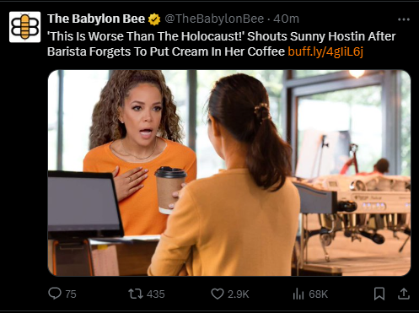Click the gold verified badge

[x=154, y=19]
